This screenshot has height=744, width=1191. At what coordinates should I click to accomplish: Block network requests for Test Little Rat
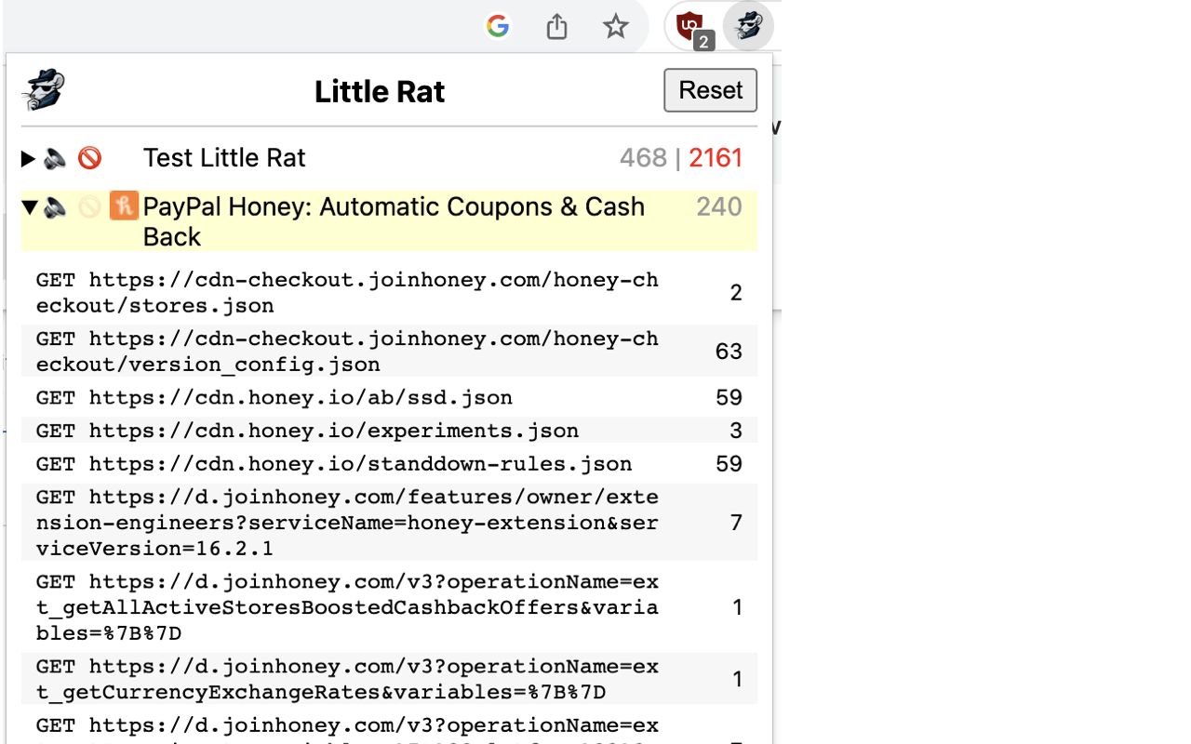point(90,158)
